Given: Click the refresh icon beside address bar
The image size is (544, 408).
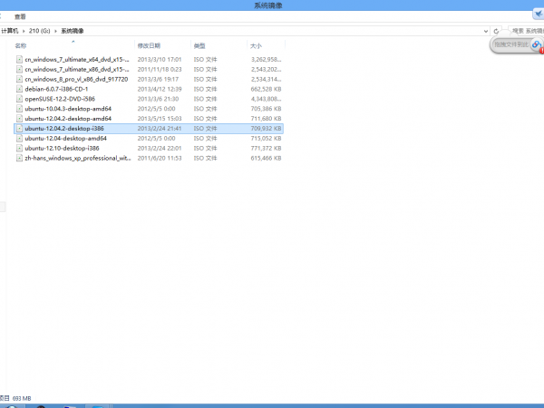Looking at the screenshot, I should point(496,30).
